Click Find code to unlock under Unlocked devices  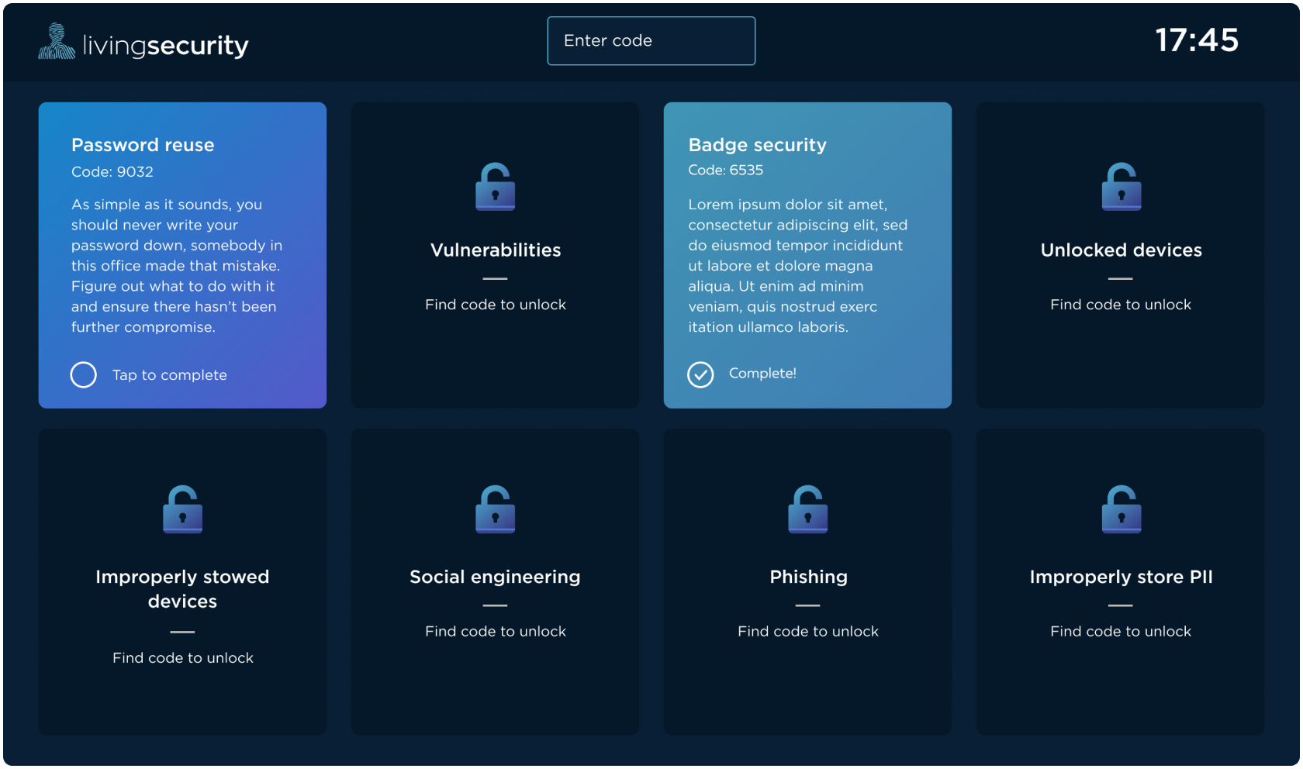point(1121,305)
